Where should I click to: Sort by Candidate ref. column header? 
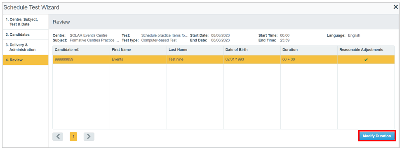pyautogui.click(x=81, y=50)
